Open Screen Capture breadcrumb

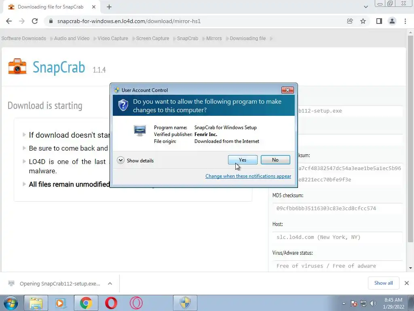click(152, 38)
